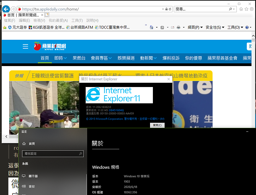Select 音效 in Settings sidebar

[28, 186]
